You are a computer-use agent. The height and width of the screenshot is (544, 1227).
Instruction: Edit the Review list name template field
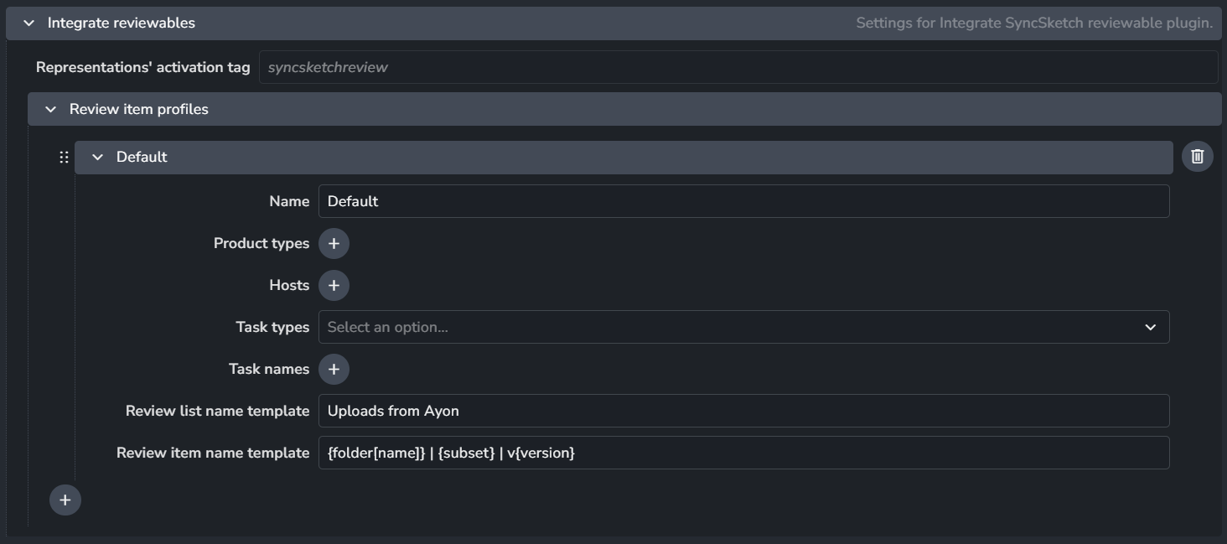pos(743,411)
